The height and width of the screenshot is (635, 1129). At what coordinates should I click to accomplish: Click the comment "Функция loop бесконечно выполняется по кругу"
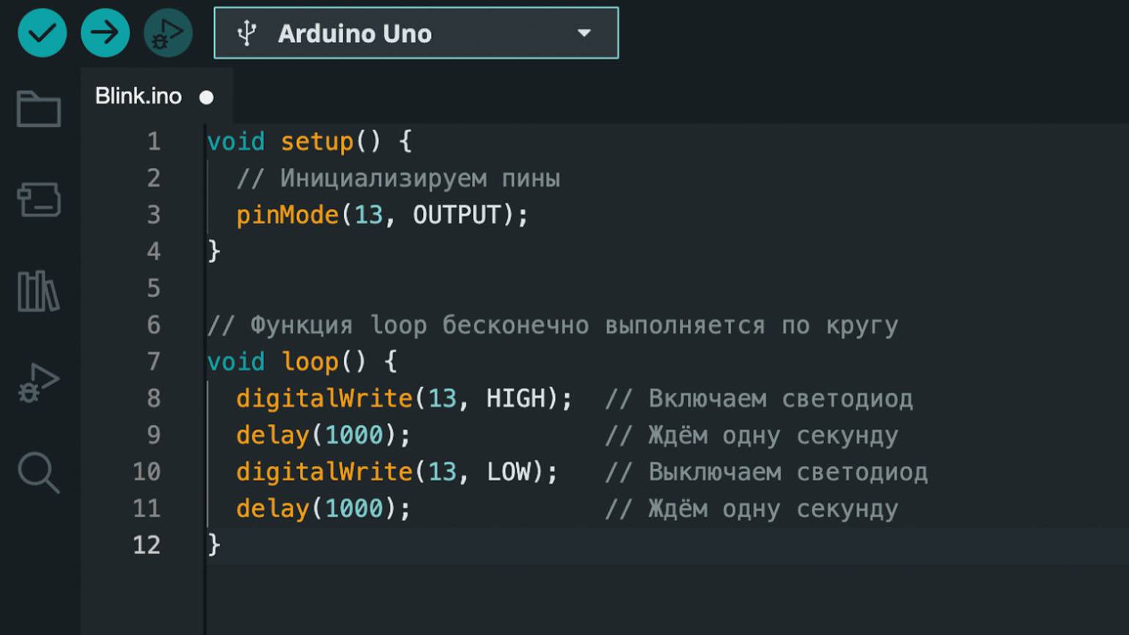pos(553,325)
